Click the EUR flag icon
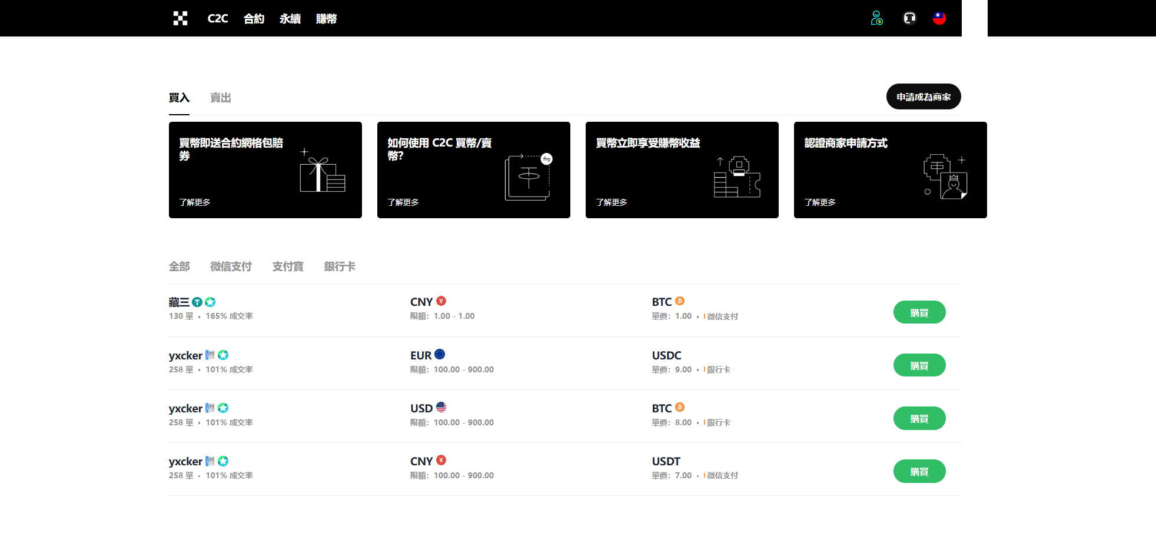The width and height of the screenshot is (1156, 540). point(440,355)
